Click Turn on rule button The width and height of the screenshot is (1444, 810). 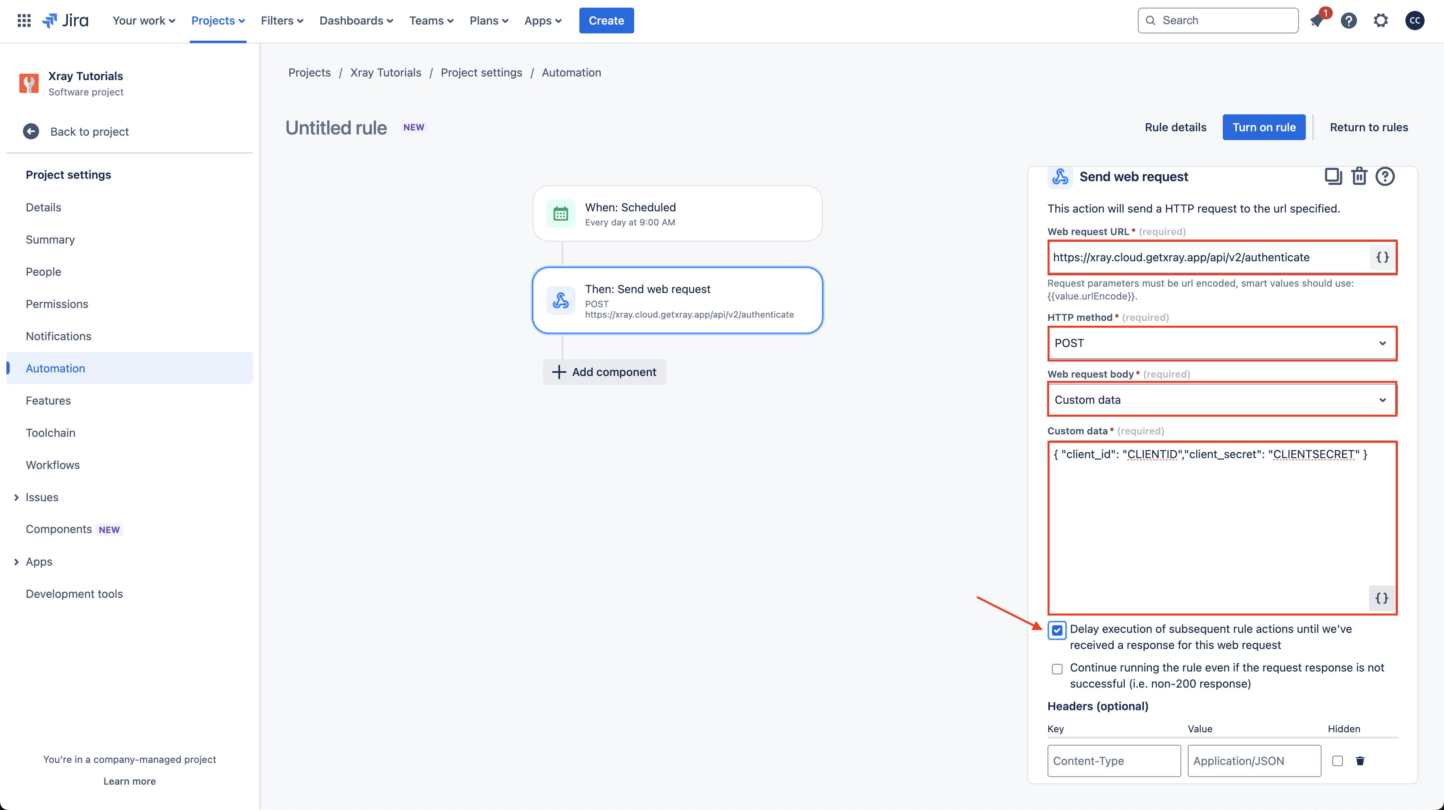(x=1264, y=127)
